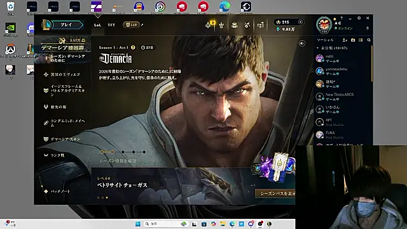407x229 pixels.
Task: Open File Explorer from the taskbar
Action: tap(223, 224)
